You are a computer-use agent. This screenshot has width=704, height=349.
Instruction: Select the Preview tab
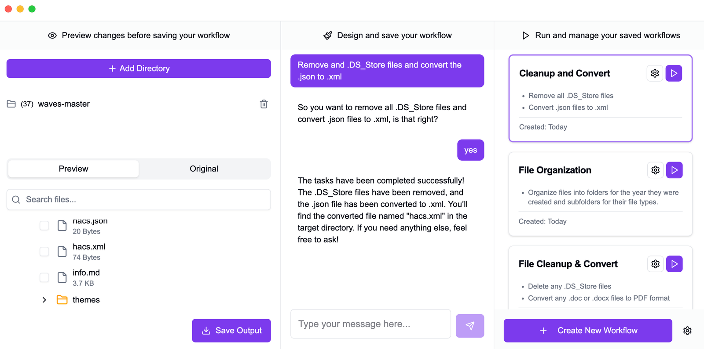[x=73, y=169]
